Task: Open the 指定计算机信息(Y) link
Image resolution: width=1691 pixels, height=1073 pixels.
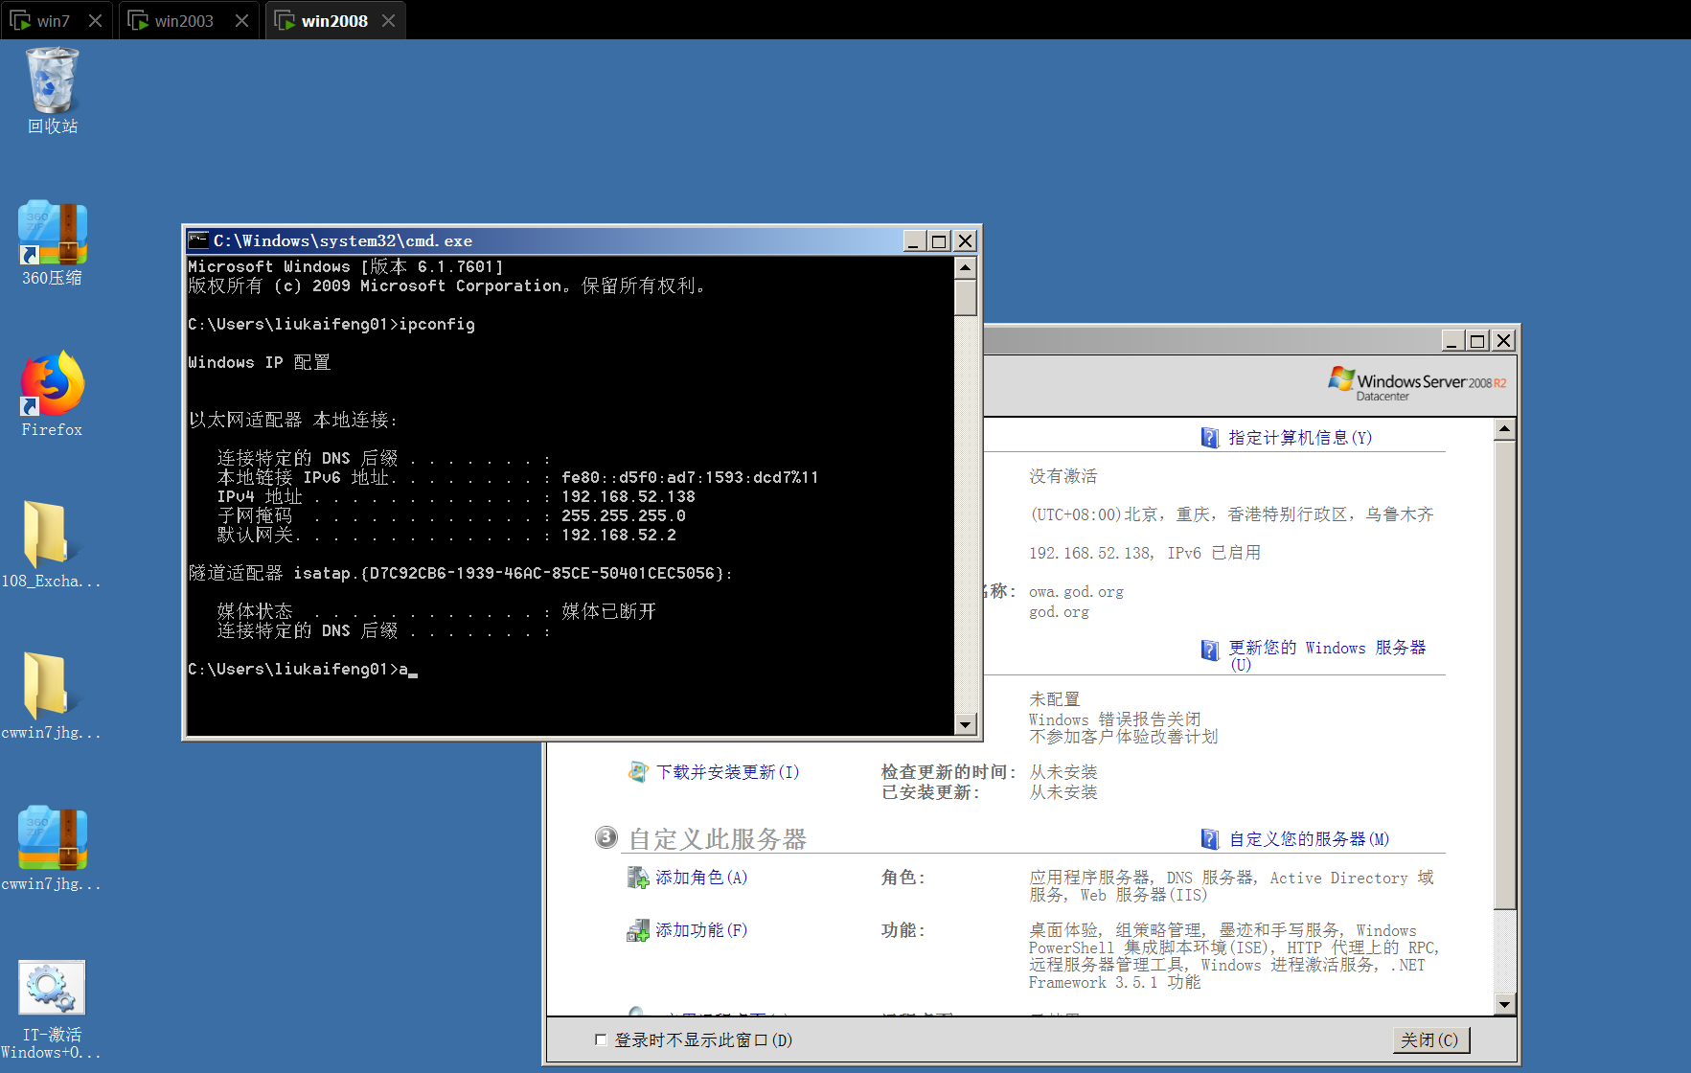Action: click(x=1300, y=437)
